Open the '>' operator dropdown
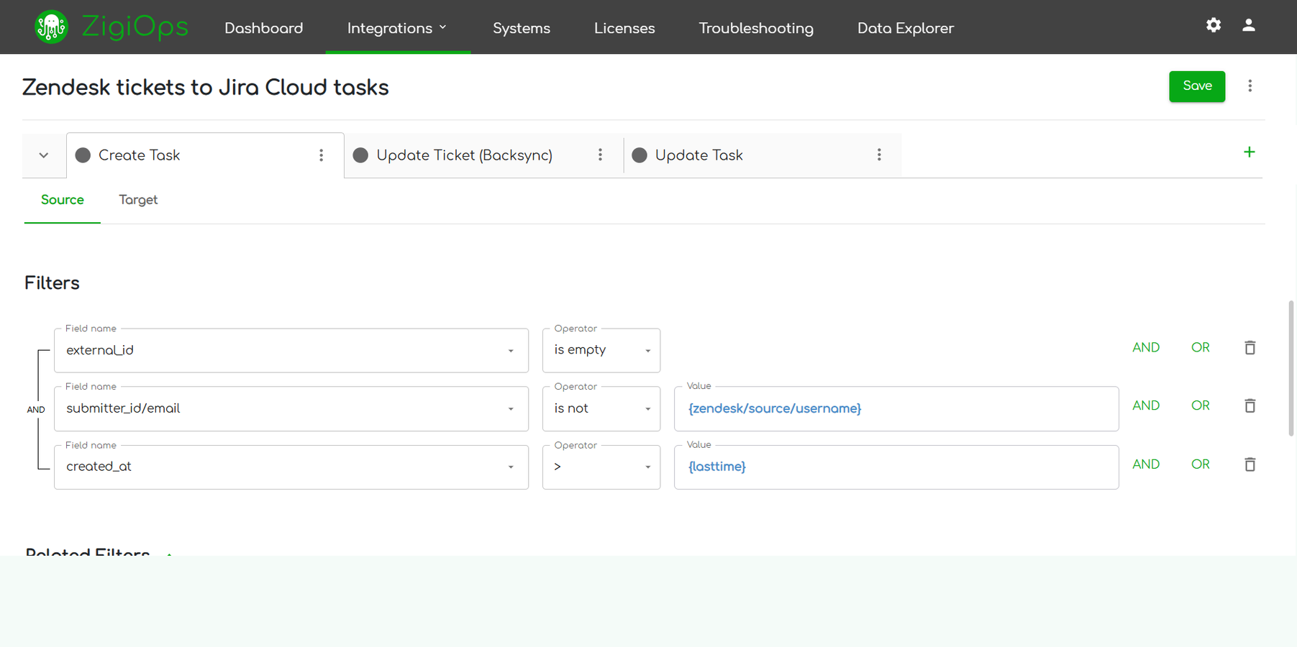Screen dimensions: 1297x647 click(x=601, y=467)
